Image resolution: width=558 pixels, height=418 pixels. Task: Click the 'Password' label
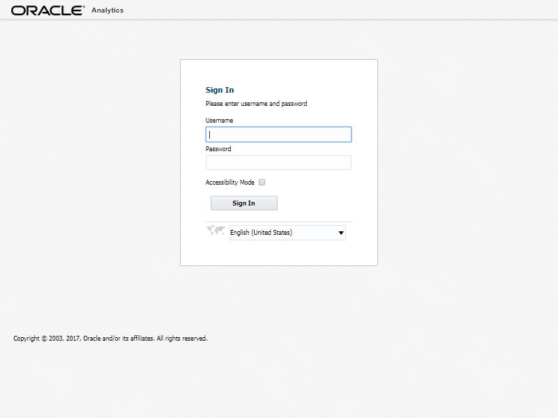coord(218,149)
